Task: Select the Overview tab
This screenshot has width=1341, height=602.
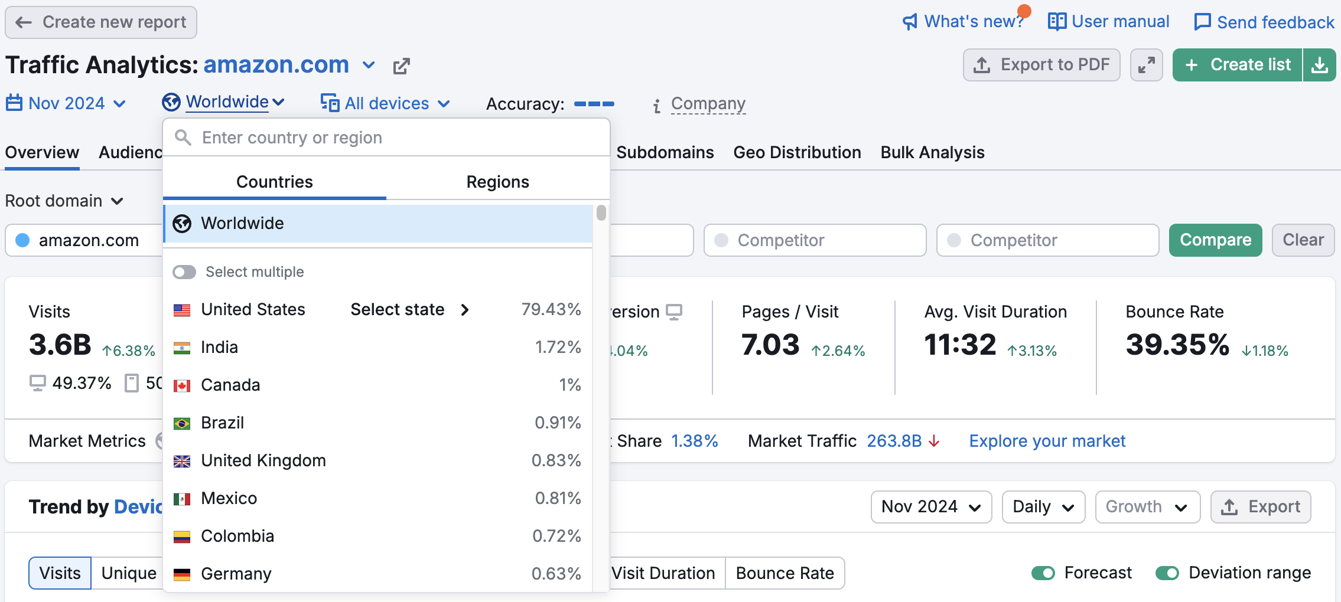Action: (42, 152)
